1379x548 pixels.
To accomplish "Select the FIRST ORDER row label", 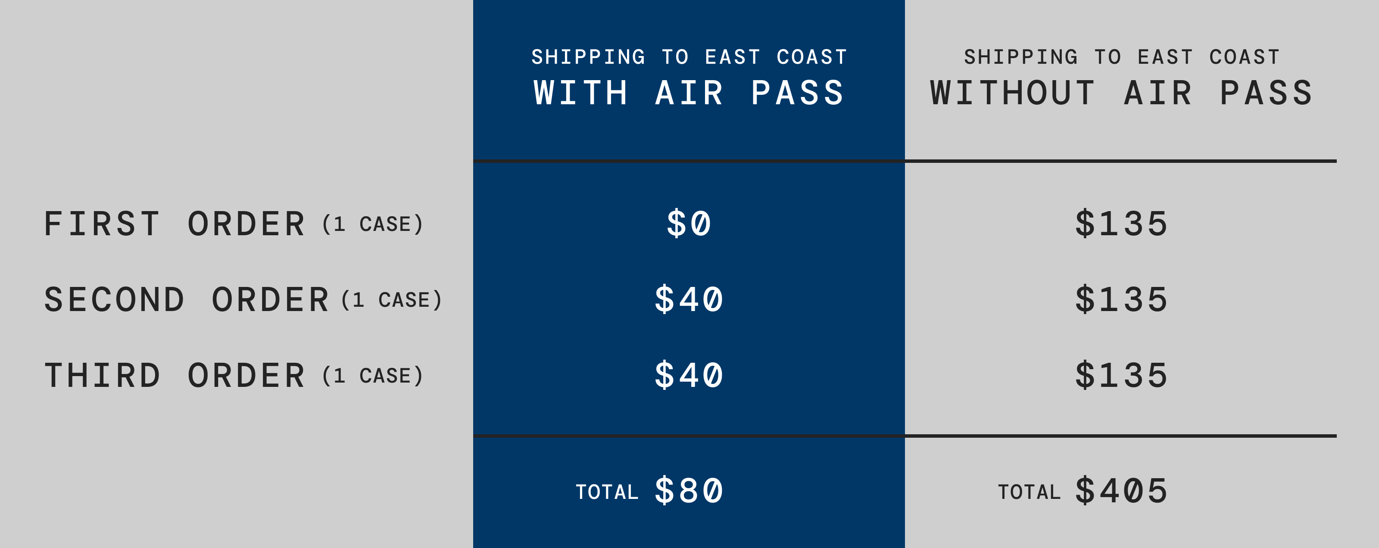I will point(175,224).
